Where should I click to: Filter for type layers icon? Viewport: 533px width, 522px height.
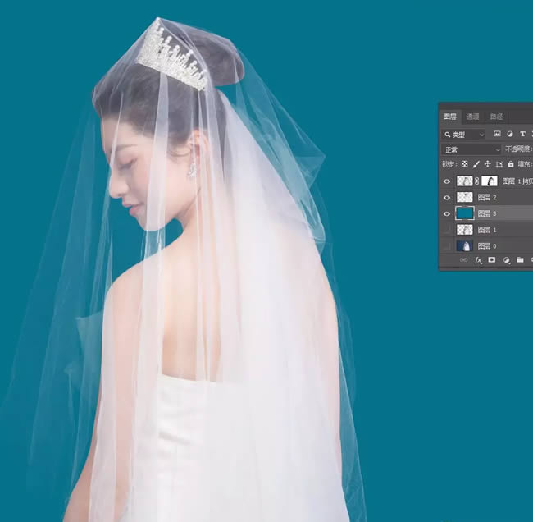(x=522, y=134)
